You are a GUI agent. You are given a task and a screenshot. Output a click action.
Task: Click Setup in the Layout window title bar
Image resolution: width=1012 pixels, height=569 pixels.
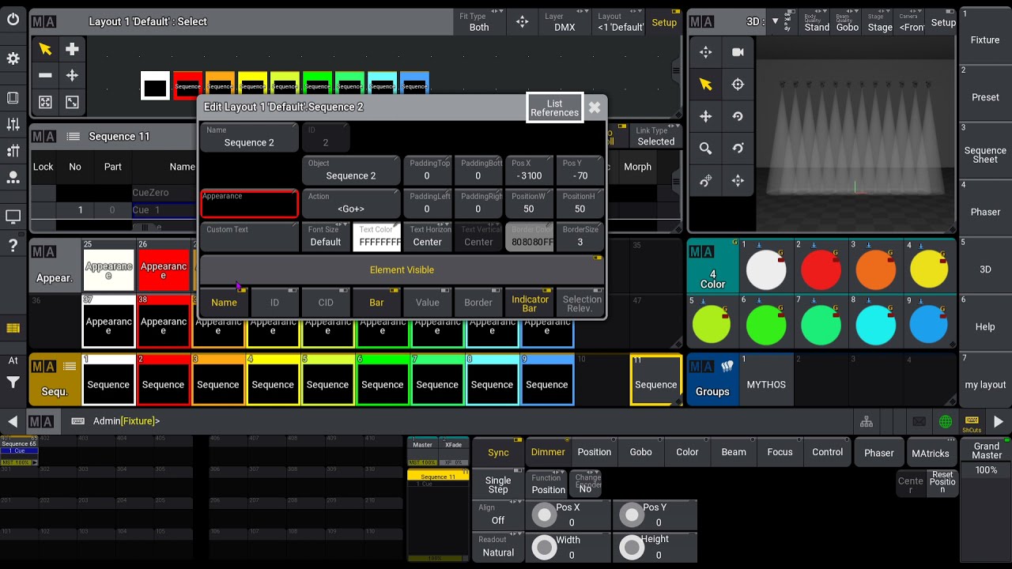[x=664, y=22]
